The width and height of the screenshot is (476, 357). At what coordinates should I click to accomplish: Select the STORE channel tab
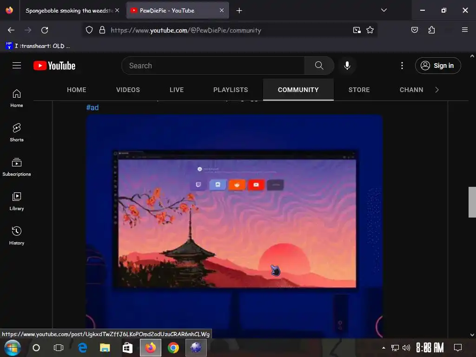[x=359, y=90]
